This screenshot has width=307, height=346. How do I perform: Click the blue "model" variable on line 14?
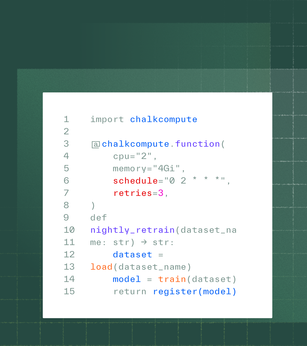point(127,279)
